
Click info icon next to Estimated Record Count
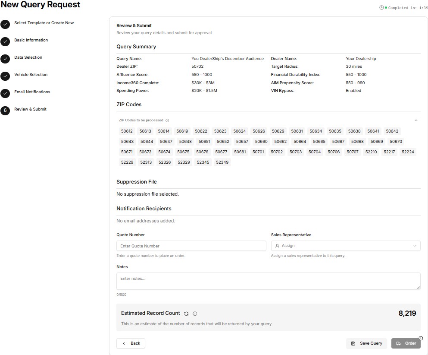[195, 314]
